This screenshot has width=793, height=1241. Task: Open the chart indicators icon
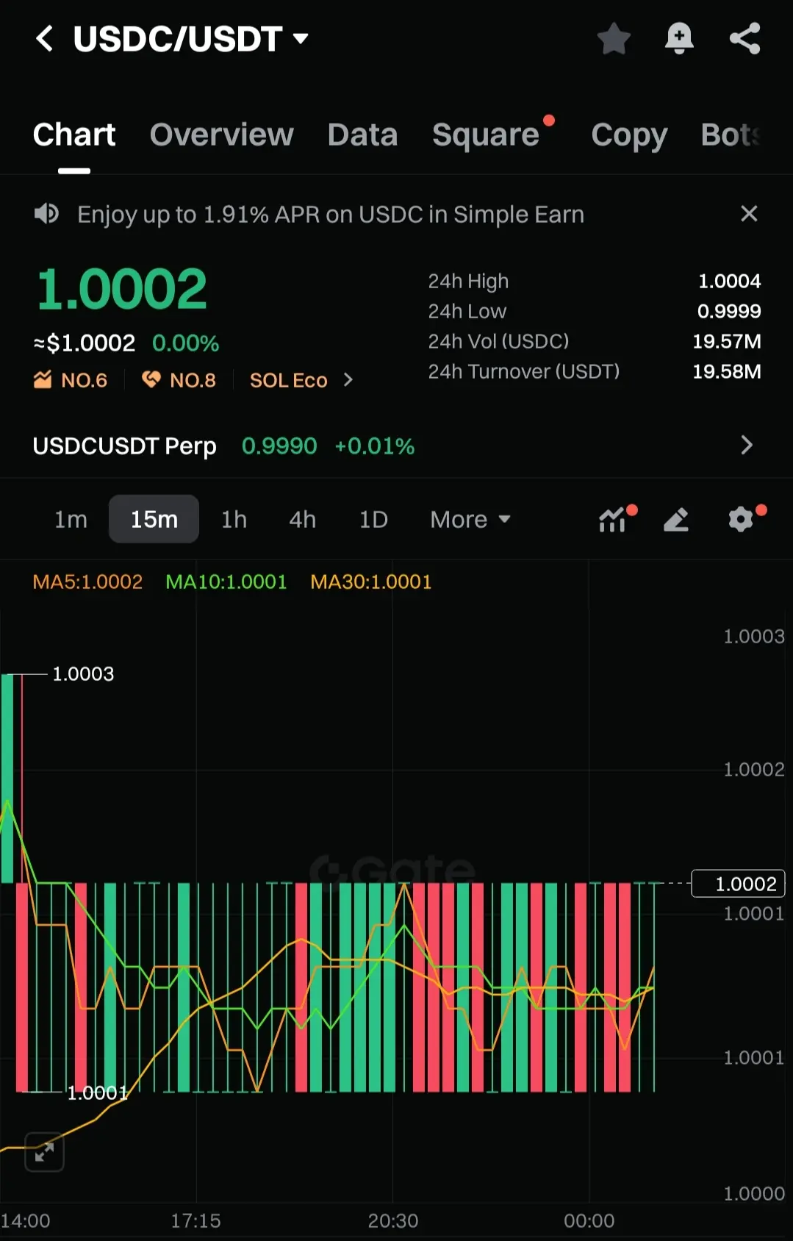point(612,520)
